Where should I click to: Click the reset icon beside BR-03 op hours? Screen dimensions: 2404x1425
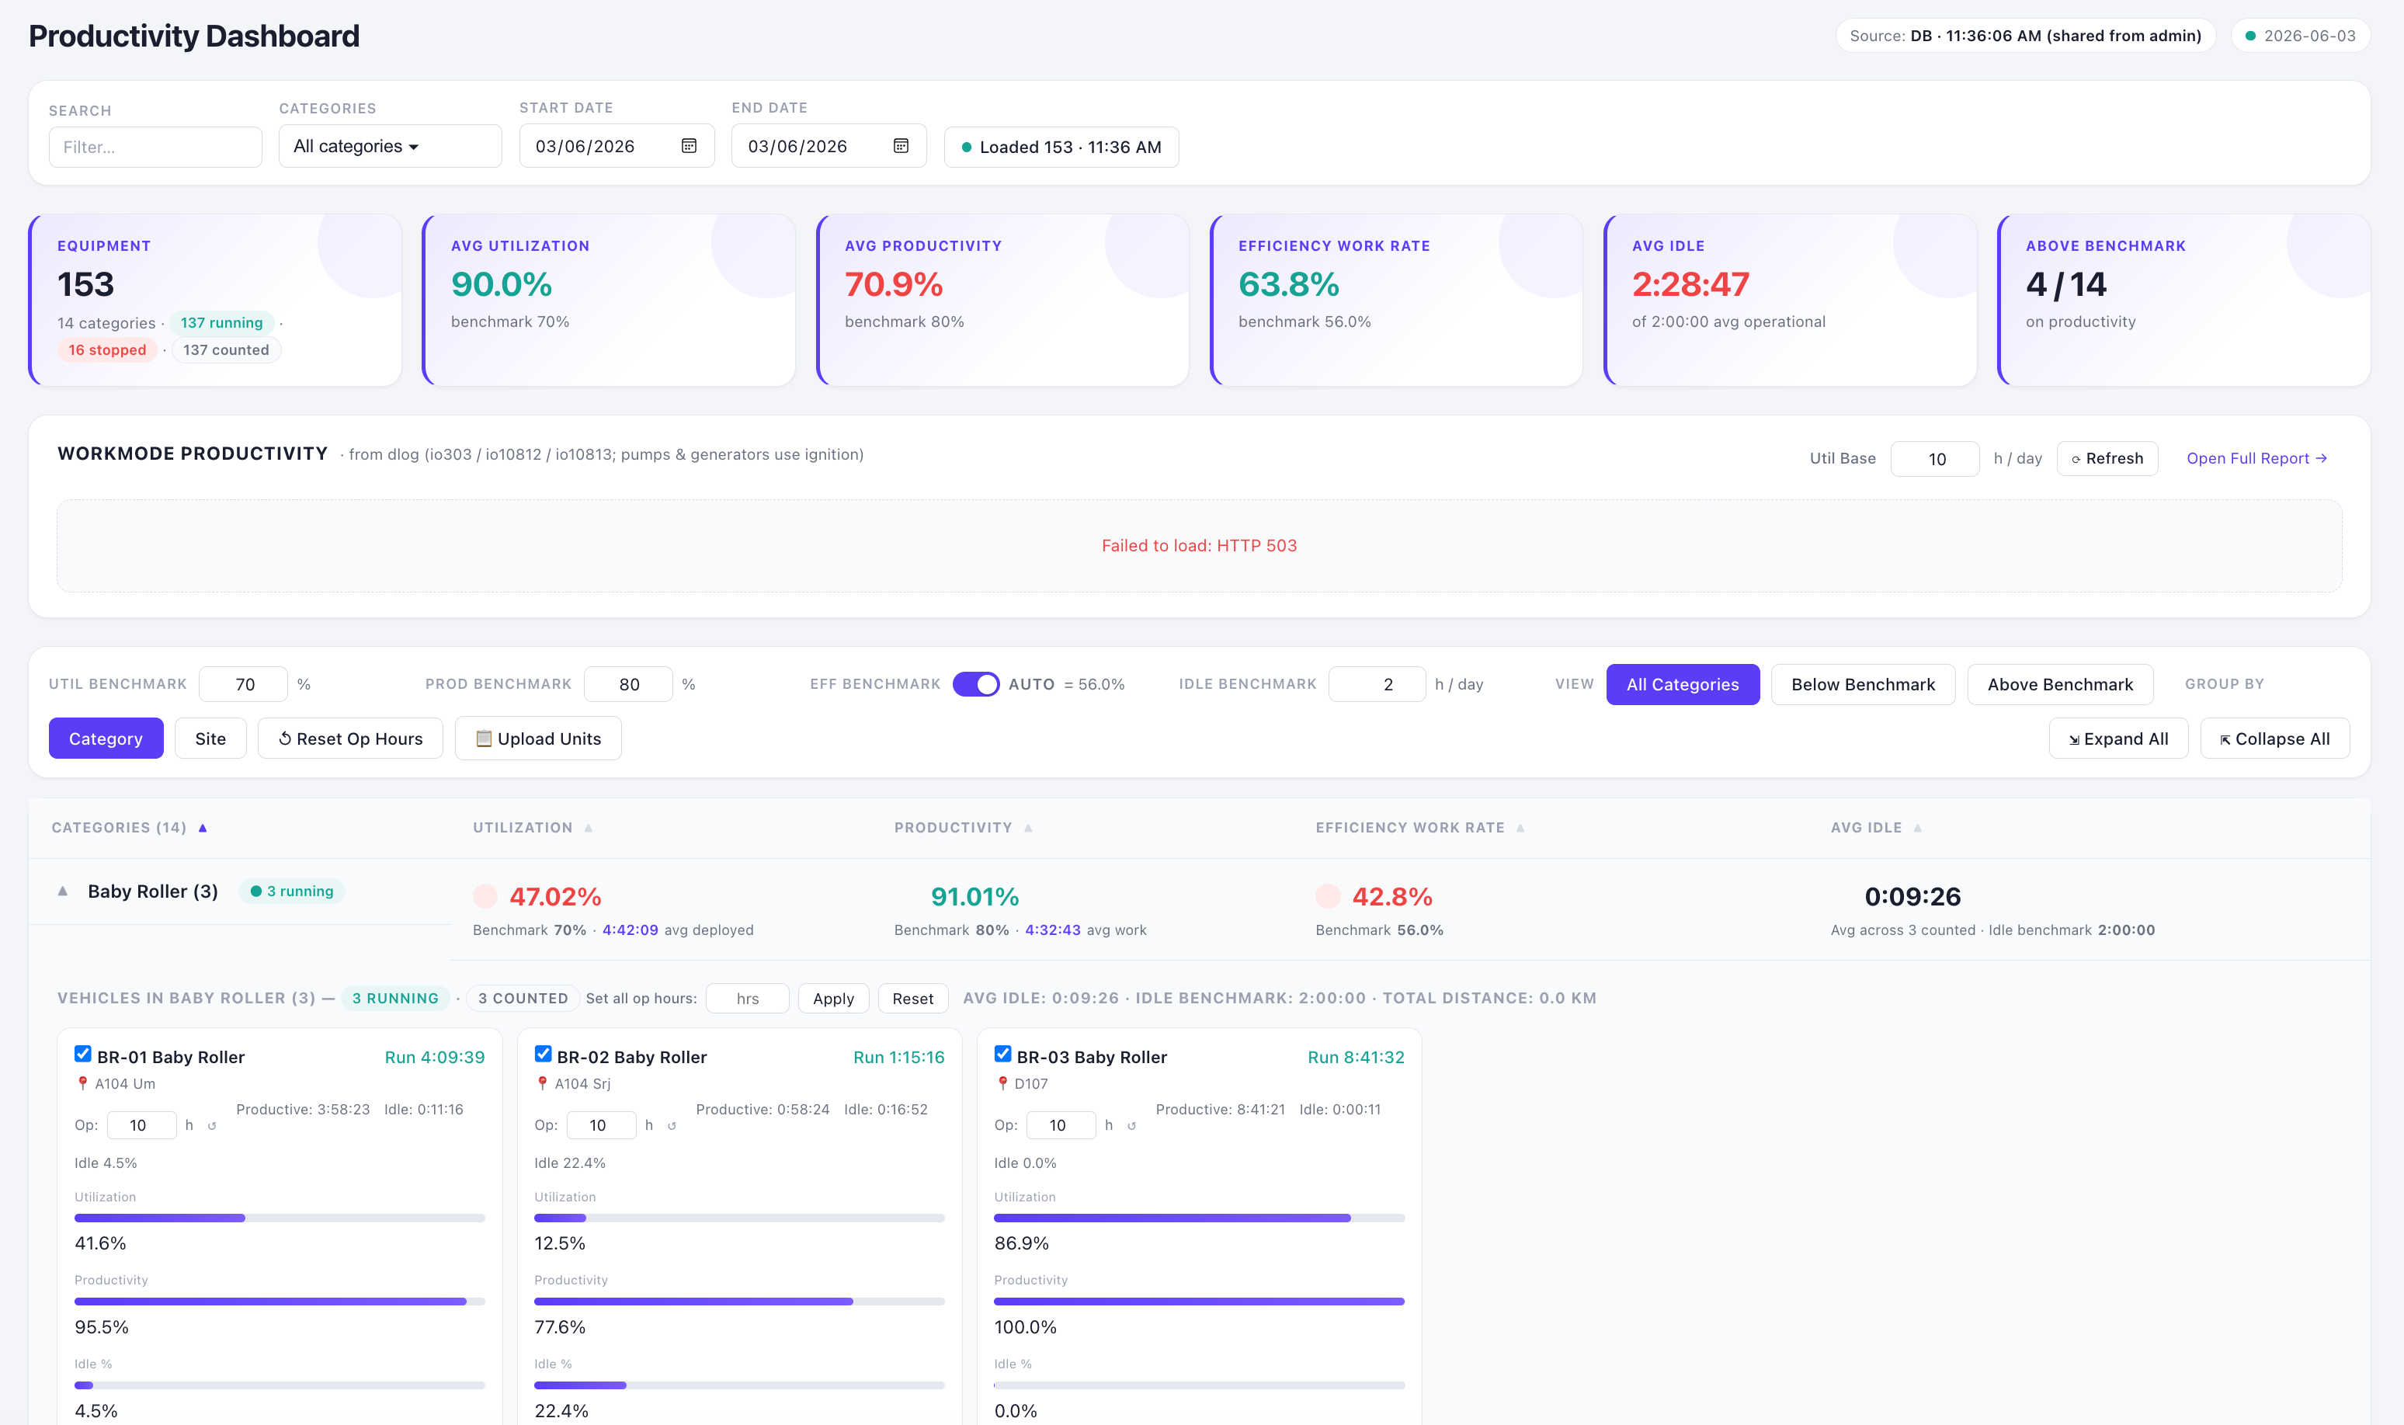[x=1132, y=1125]
